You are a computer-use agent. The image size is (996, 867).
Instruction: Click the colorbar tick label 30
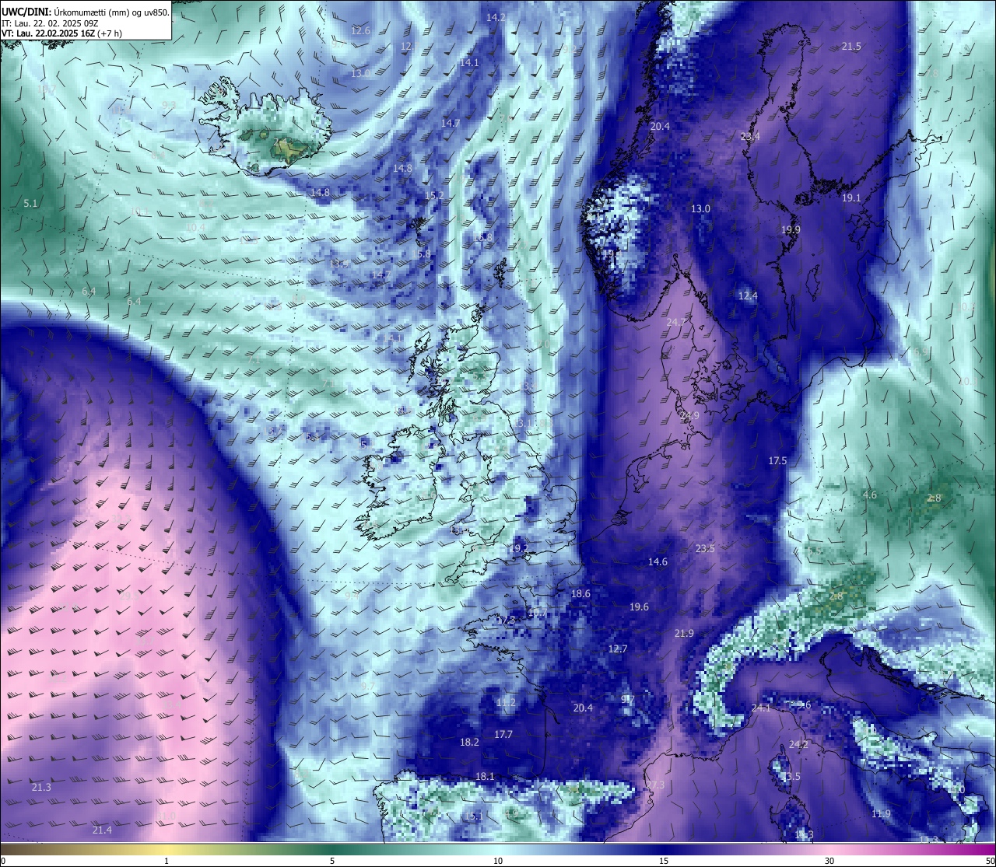[x=829, y=861]
